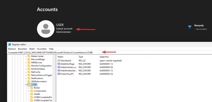Click the MicrosoftEdge folder icon
This screenshot has width=212, height=102.
coord(29,59)
